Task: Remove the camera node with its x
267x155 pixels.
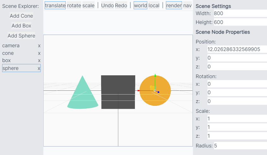Action: point(39,46)
